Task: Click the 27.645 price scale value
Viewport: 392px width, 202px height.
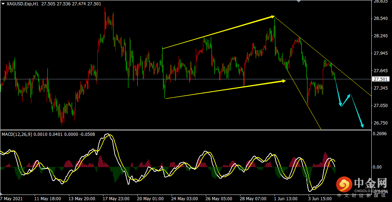Action: point(381,71)
